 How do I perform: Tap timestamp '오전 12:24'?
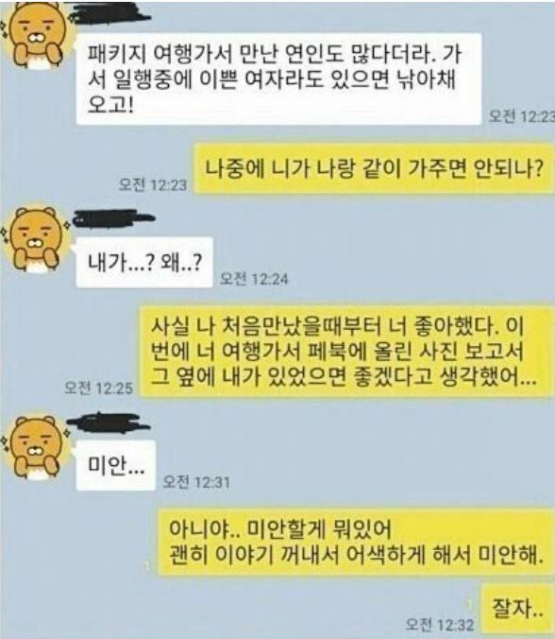[254, 279]
